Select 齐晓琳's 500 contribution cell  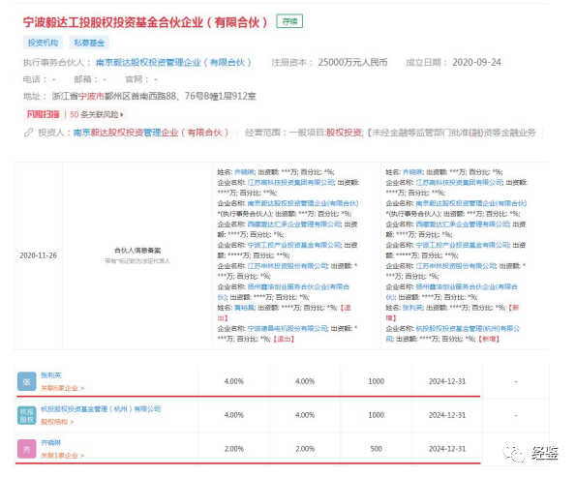[377, 449]
